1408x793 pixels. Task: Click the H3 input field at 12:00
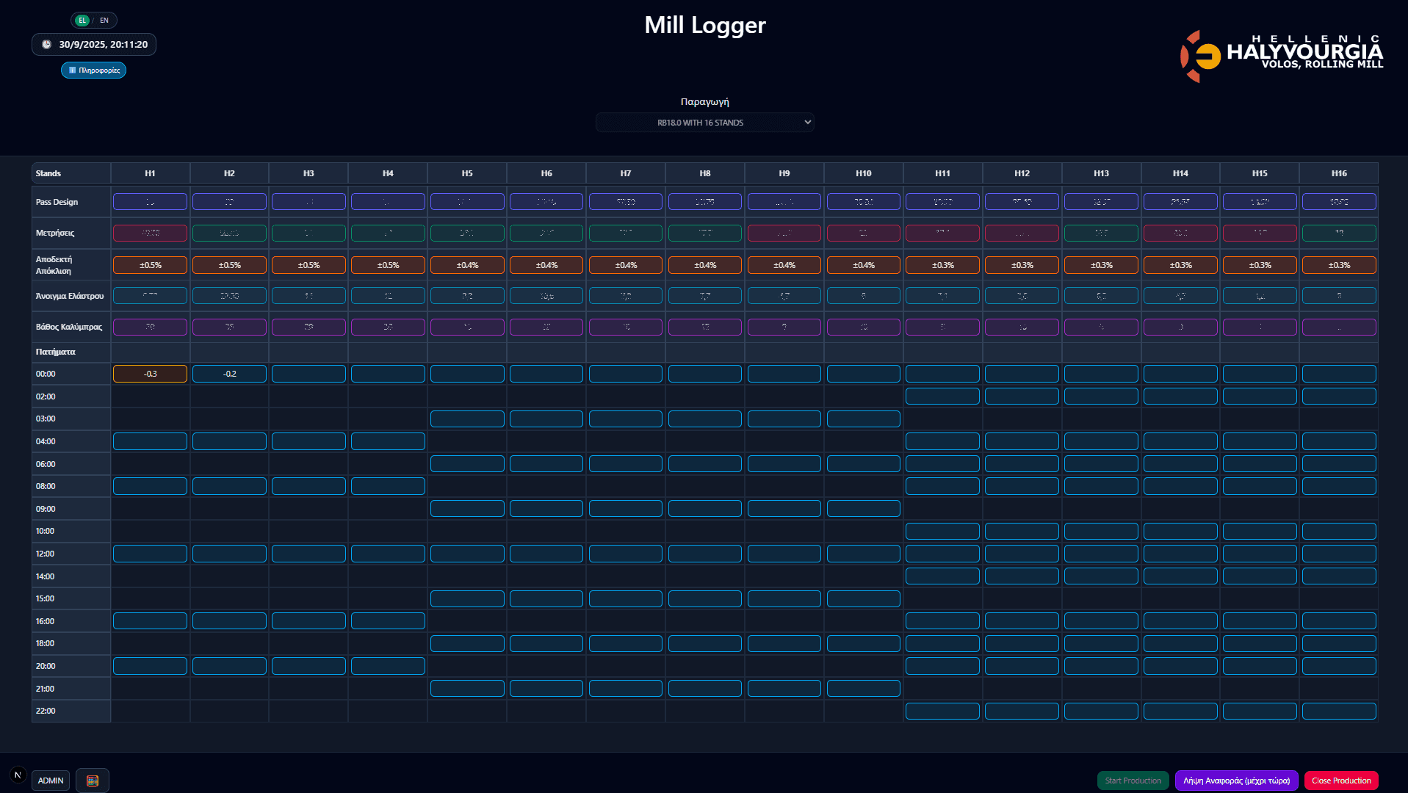[x=308, y=554]
